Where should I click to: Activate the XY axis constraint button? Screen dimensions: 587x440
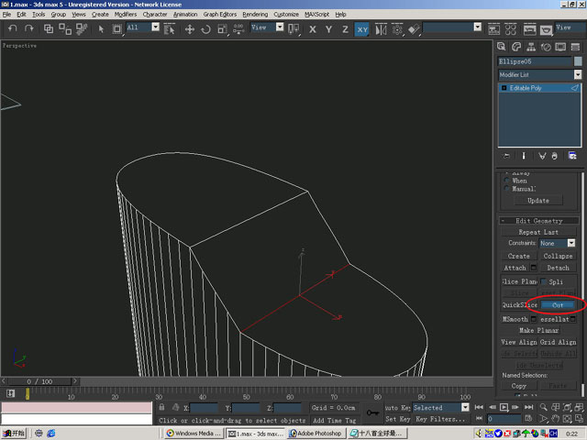[x=362, y=29]
